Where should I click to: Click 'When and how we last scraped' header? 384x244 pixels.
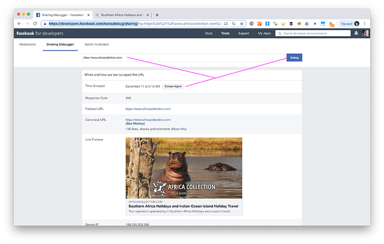tap(114, 75)
